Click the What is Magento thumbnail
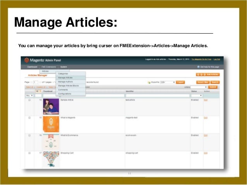This screenshot has width=247, height=185. point(51,124)
